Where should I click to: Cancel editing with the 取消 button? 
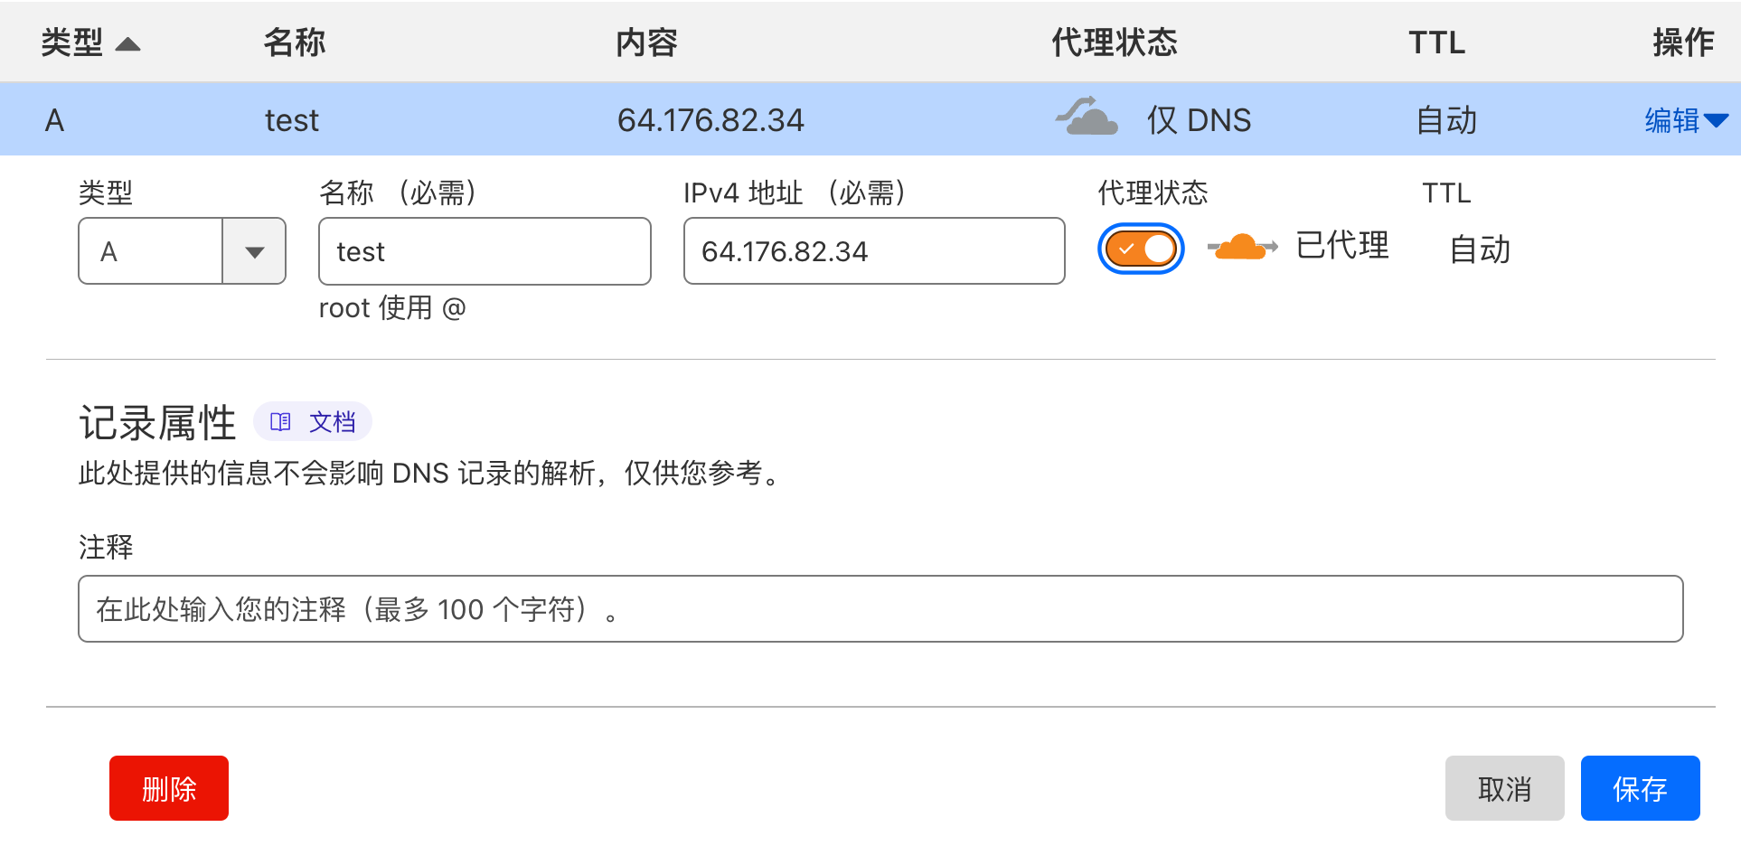(1504, 788)
